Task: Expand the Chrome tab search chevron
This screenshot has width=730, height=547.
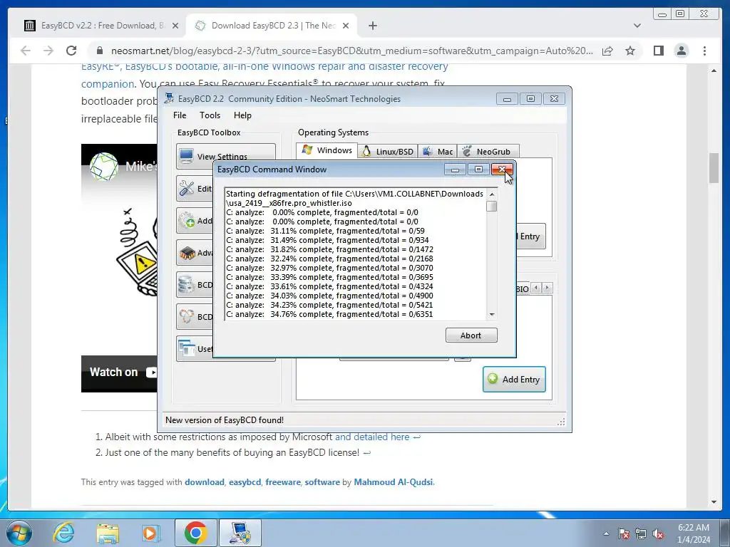Action: click(x=637, y=26)
